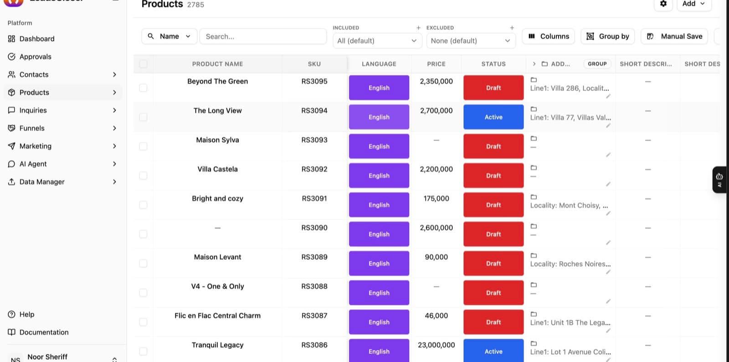This screenshot has width=729, height=362.
Task: Click the Contacts people icon
Action: pyautogui.click(x=12, y=75)
